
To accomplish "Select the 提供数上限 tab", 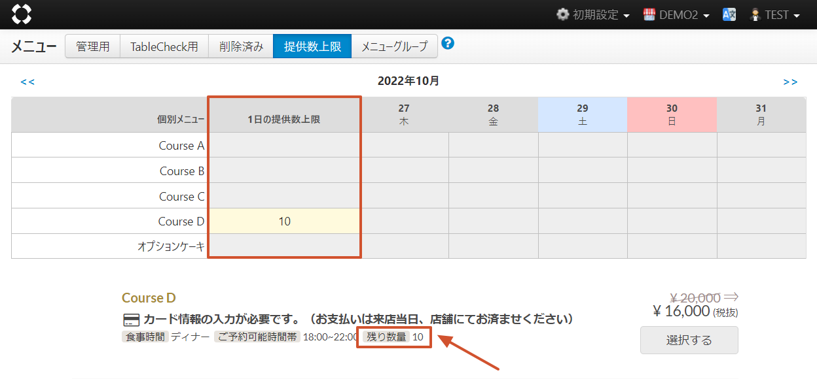I will (312, 46).
